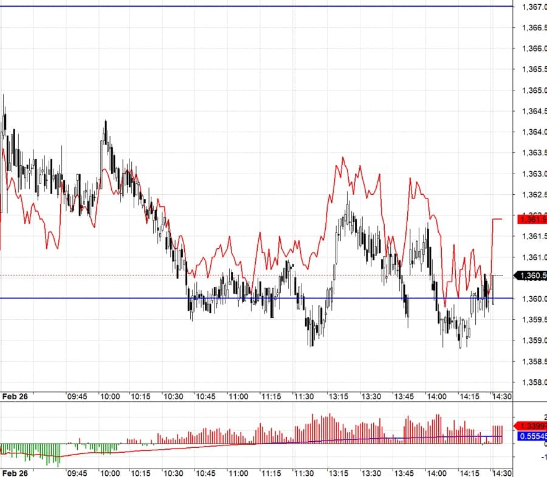This screenshot has height=477, width=547.
Task: Click the red 1,361.9 price marker
Action: coord(531,218)
